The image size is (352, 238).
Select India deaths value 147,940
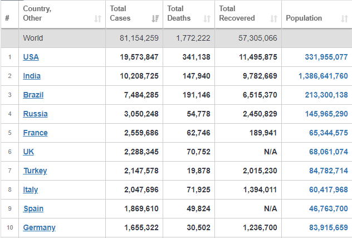pos(197,76)
